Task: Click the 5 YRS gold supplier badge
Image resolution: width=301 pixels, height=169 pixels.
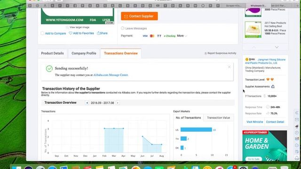Action: point(250,60)
